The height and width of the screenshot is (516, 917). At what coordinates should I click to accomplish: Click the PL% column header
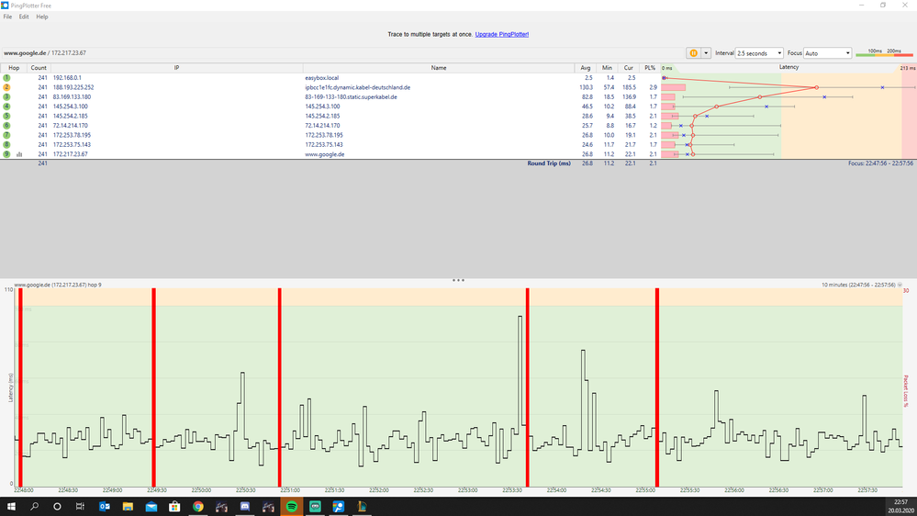tap(650, 68)
